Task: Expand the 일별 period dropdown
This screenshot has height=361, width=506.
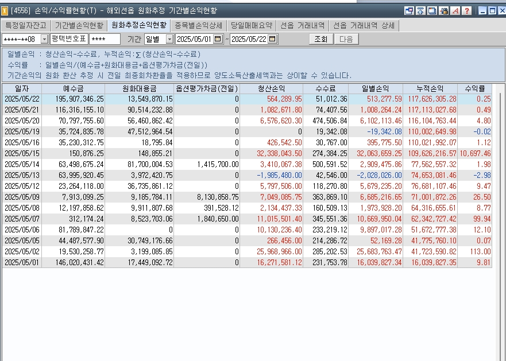Action: coord(169,39)
